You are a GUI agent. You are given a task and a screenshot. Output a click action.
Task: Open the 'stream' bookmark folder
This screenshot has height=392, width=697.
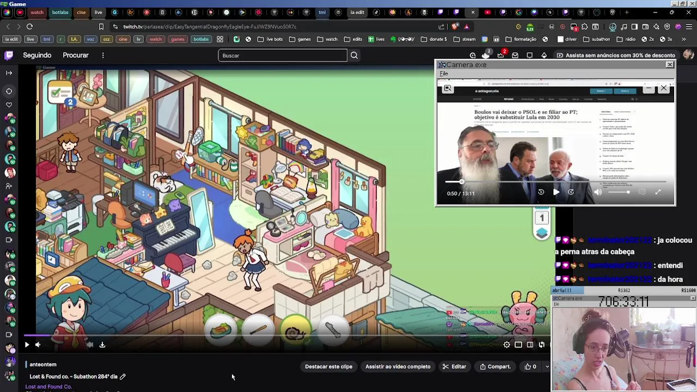464,39
